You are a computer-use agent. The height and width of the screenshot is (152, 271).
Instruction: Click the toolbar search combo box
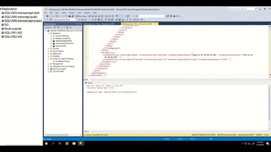[152, 16]
